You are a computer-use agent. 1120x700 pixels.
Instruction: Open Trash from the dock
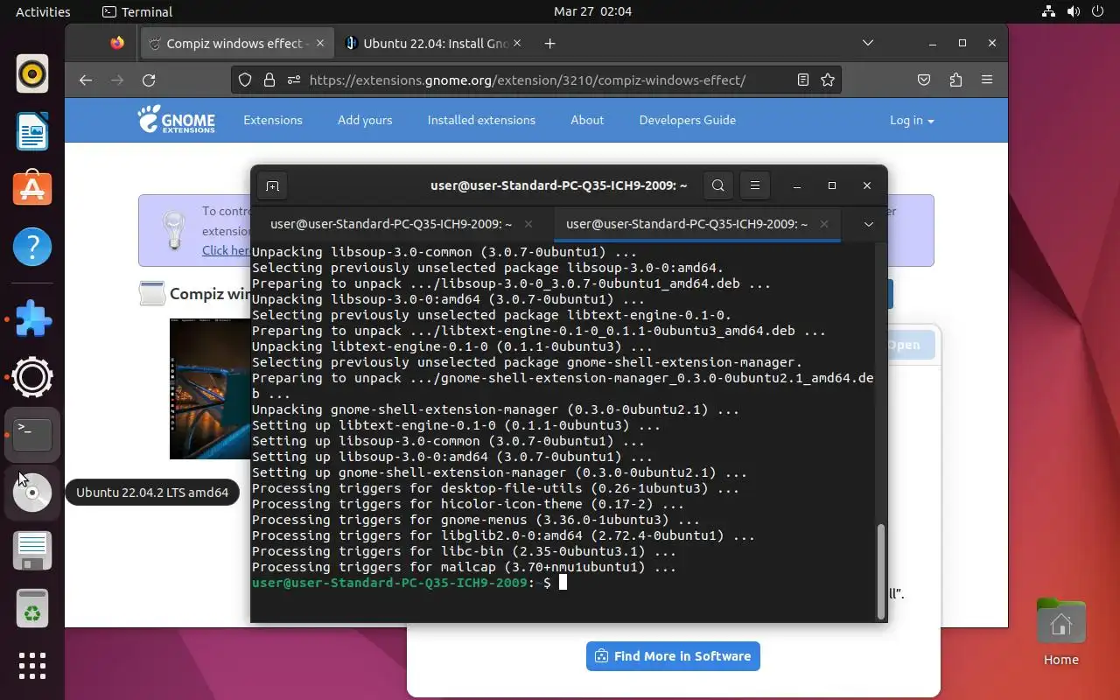coord(32,608)
